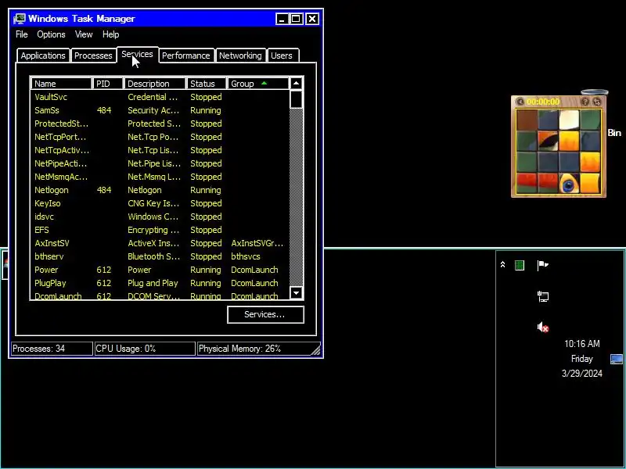
Task: Select the VaultSvc service row
Action: 160,97
